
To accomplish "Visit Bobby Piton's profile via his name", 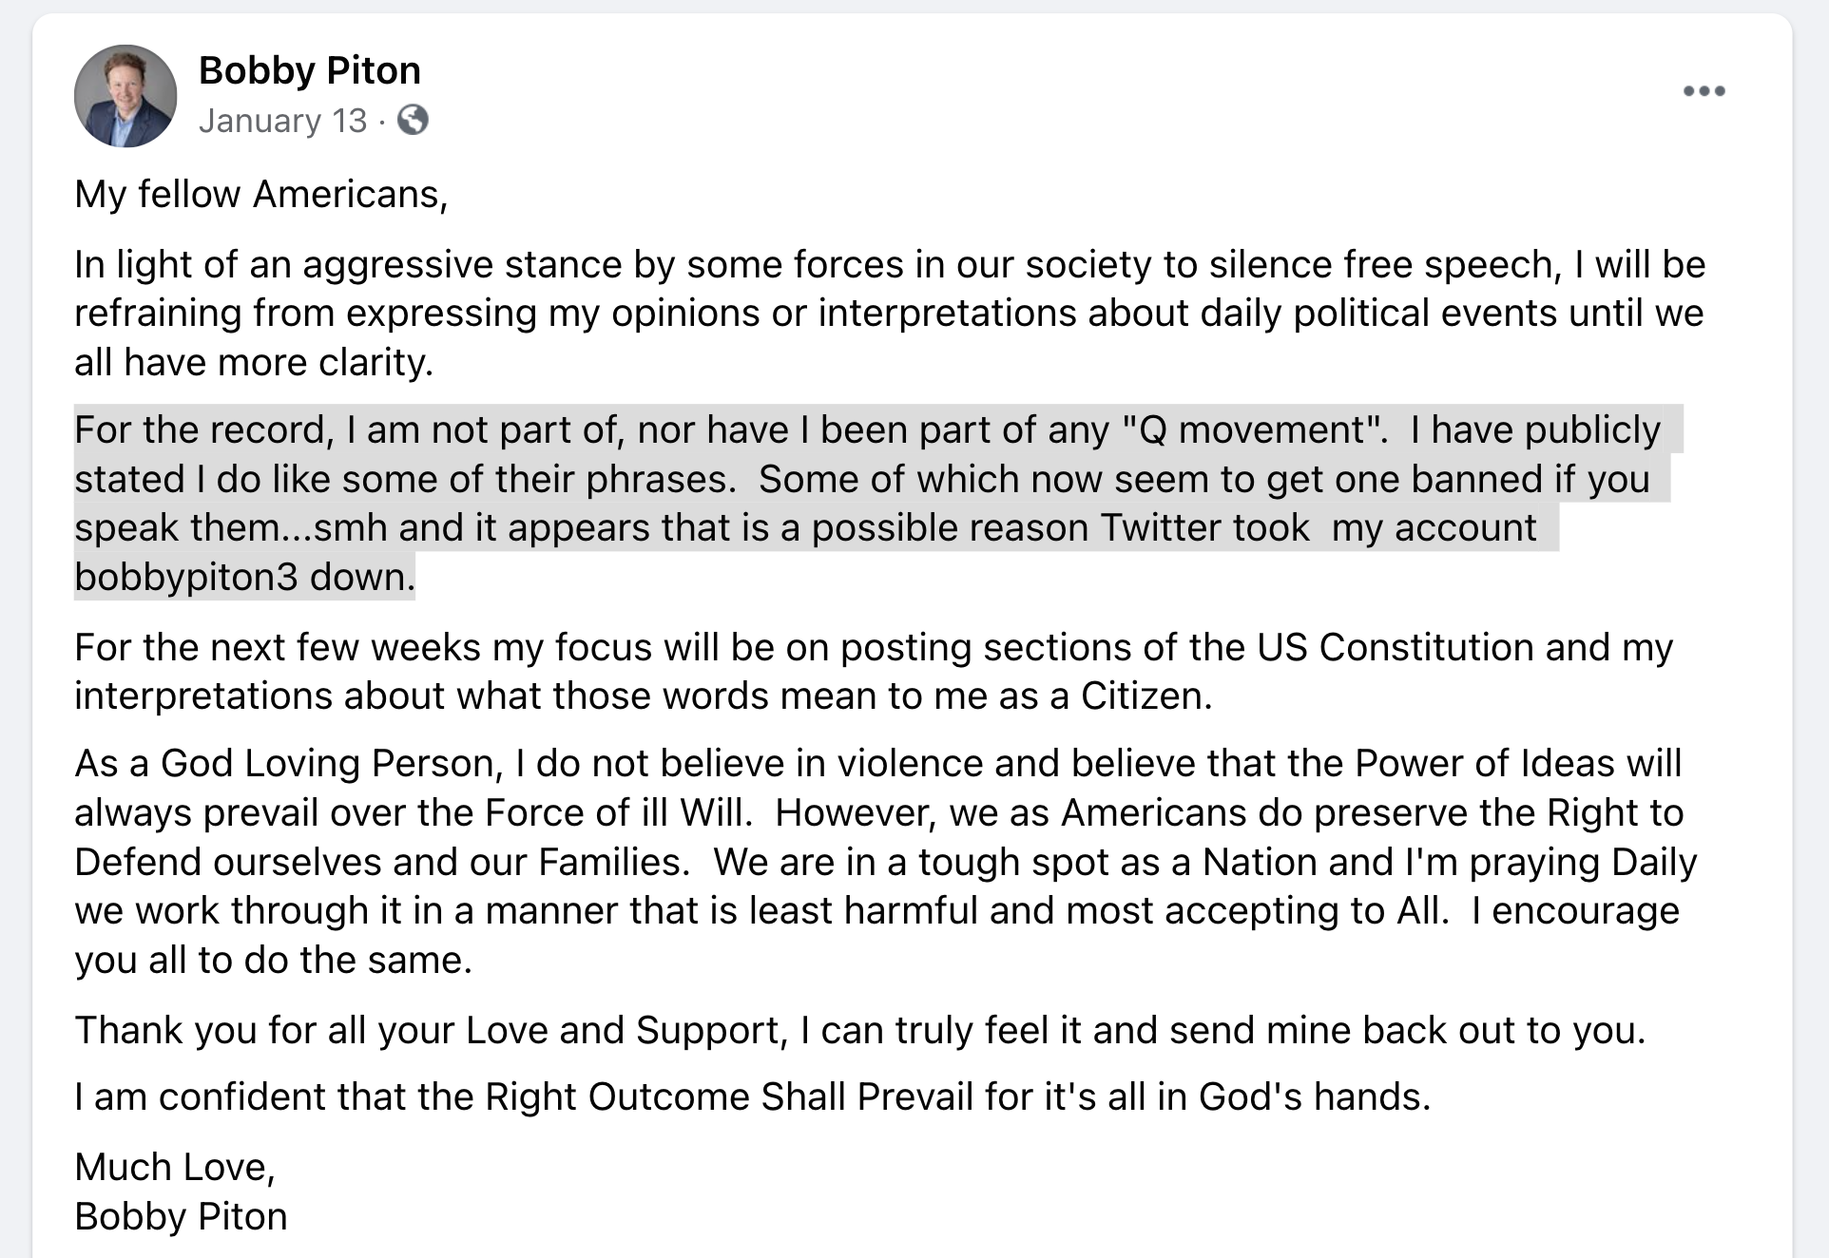I will [x=309, y=69].
